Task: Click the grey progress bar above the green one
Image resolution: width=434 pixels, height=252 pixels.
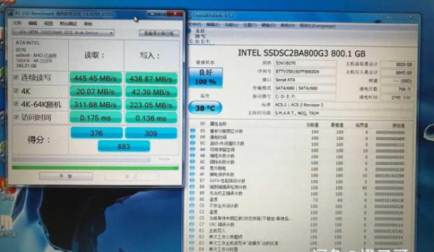Action: pyautogui.click(x=81, y=159)
